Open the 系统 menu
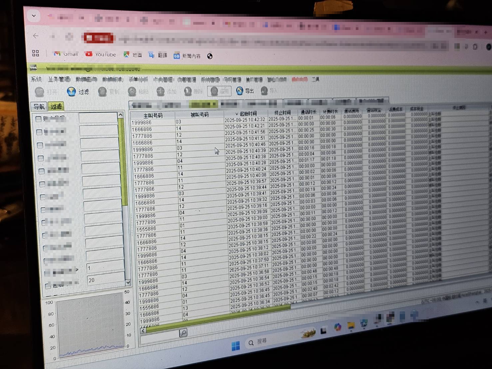 click(36, 79)
